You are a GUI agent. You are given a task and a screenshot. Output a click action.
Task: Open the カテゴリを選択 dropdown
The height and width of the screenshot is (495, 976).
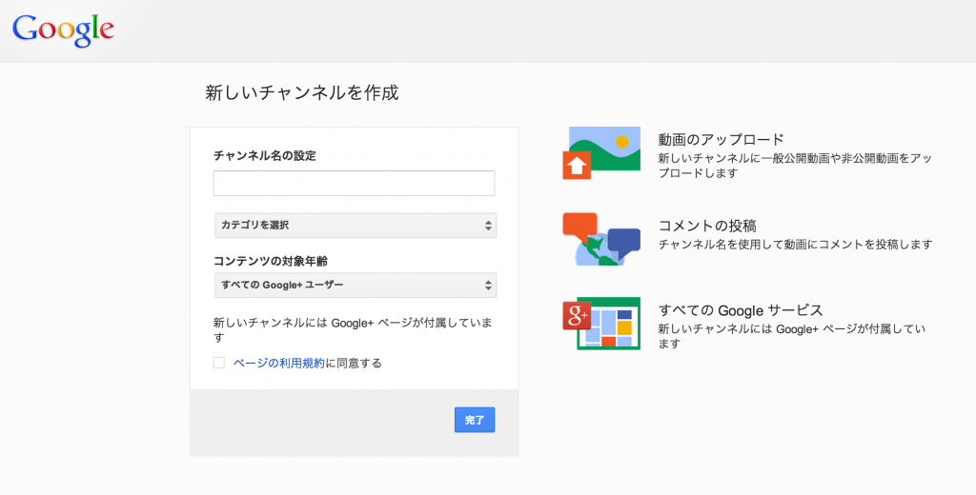point(356,225)
